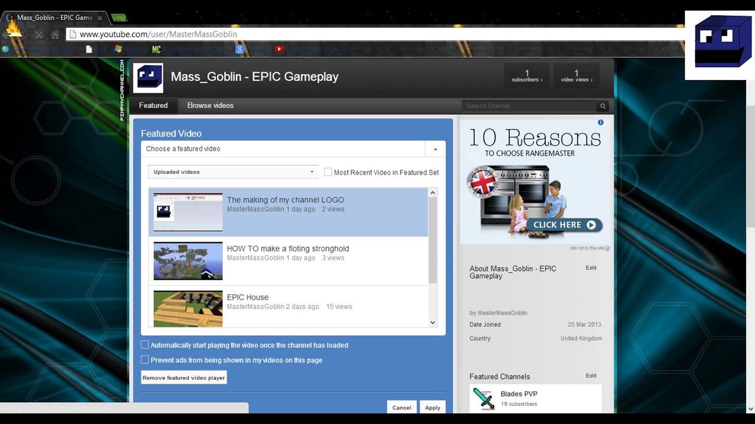This screenshot has height=424, width=755.
Task: Open the Blades PVP channel link
Action: point(519,394)
